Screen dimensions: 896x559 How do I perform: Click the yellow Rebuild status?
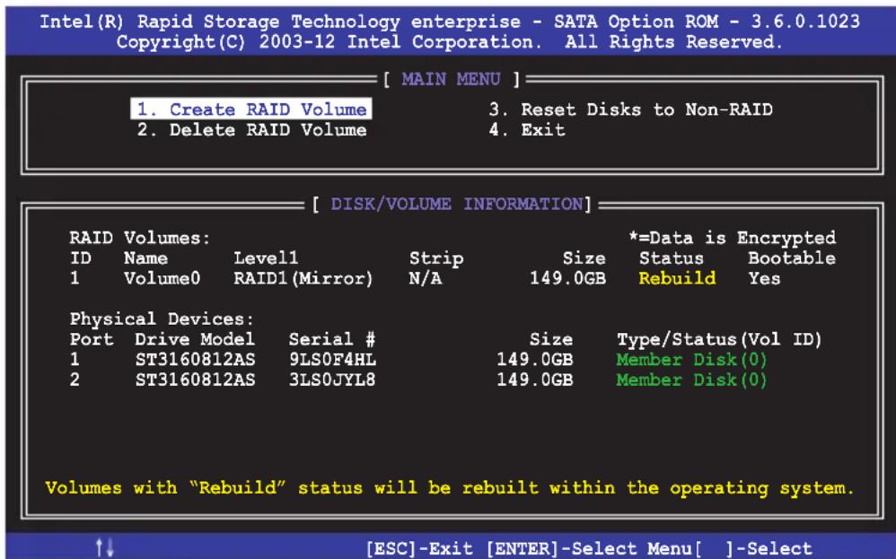click(x=677, y=278)
